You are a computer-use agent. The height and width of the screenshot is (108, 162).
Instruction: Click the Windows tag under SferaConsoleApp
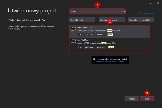(89, 35)
